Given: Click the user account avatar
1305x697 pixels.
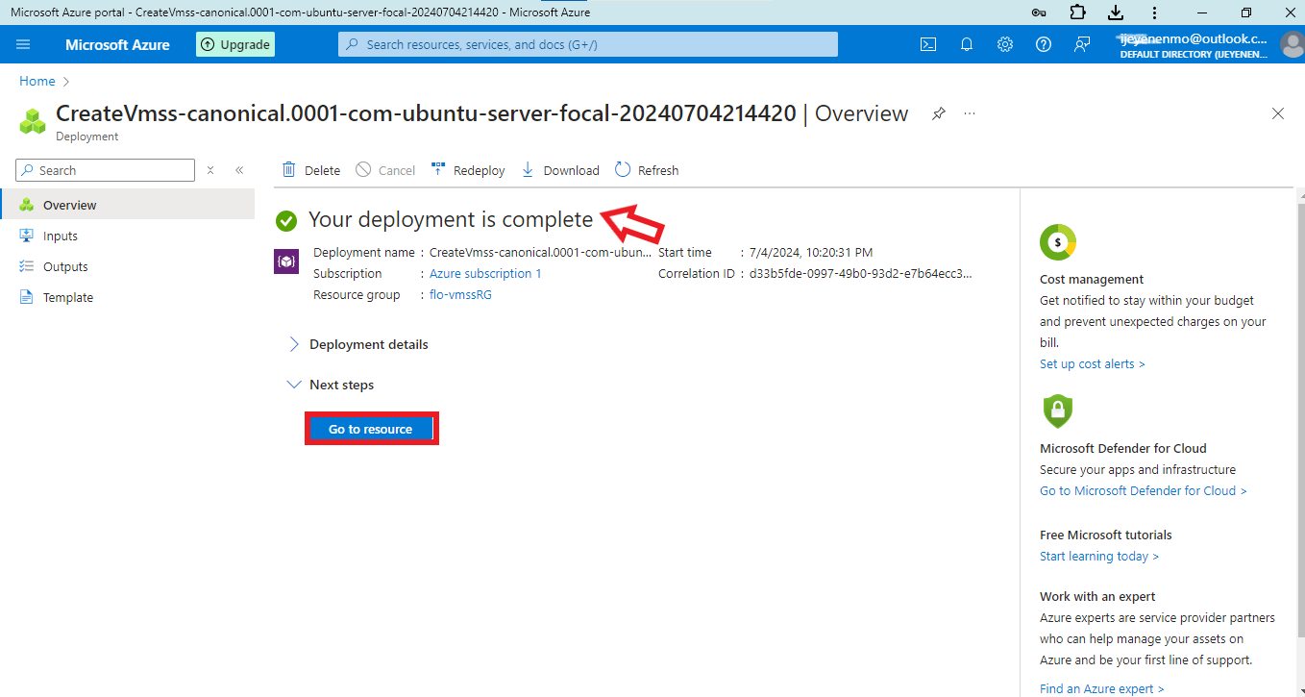Looking at the screenshot, I should [1293, 45].
